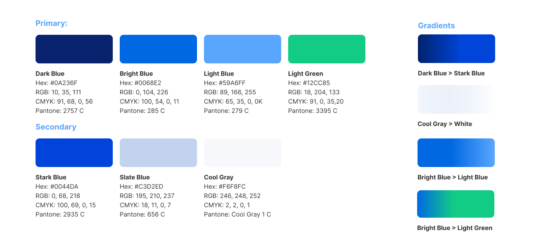Click the Slate Blue RGB value line
The width and height of the screenshot is (533, 249).
pos(147,196)
